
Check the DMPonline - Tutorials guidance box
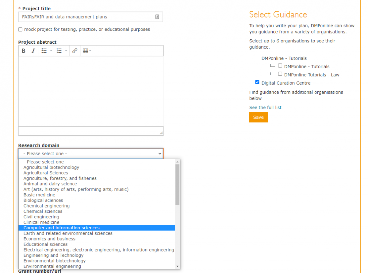tap(280, 65)
